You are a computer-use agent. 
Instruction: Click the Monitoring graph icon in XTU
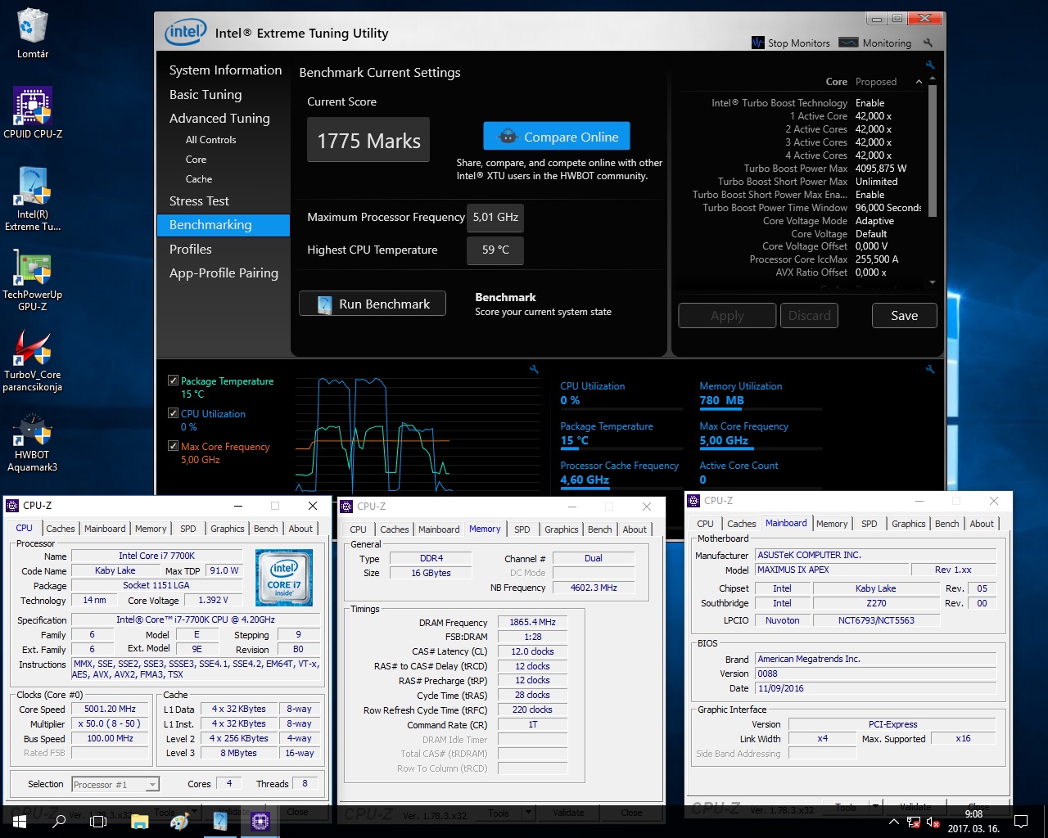849,43
